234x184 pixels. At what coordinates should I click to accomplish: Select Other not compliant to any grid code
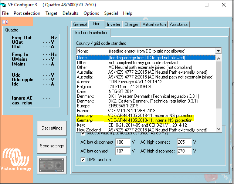[146, 63]
